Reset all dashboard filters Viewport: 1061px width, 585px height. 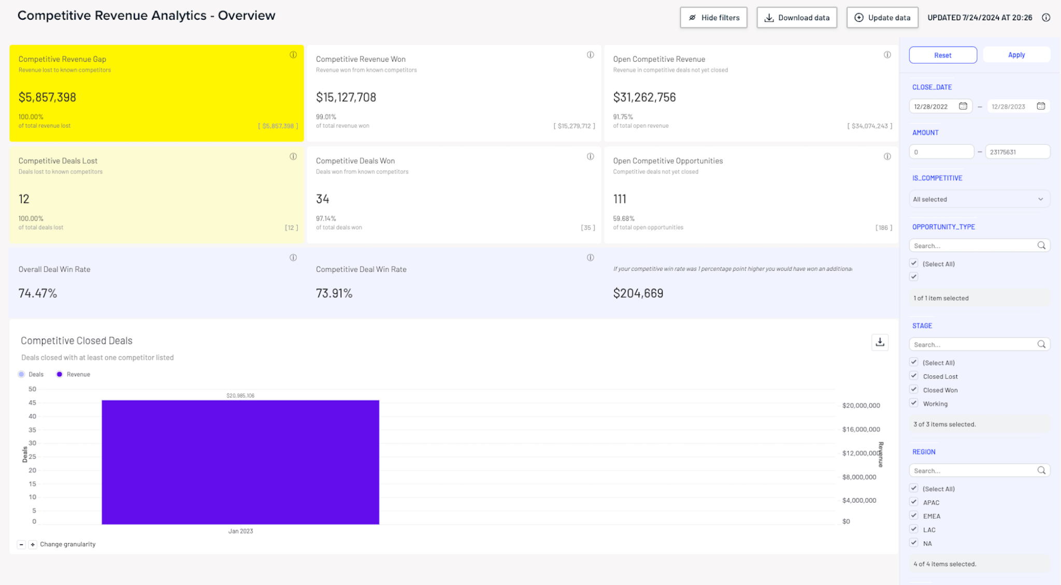click(x=943, y=54)
